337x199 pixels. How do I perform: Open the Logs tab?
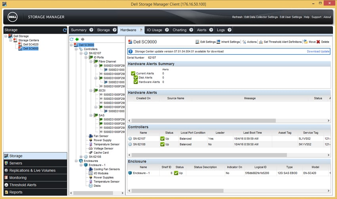pos(221,30)
